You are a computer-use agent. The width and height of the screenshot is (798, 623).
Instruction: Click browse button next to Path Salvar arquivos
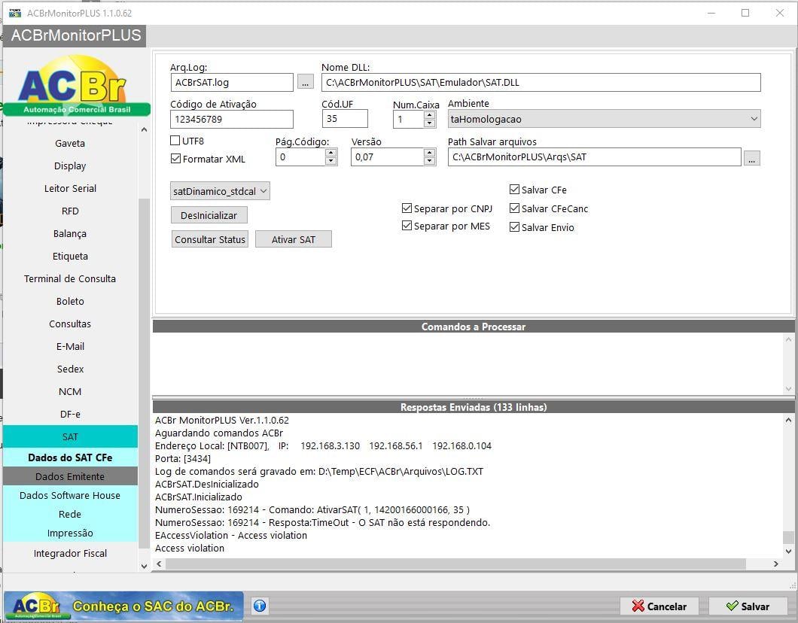click(751, 158)
